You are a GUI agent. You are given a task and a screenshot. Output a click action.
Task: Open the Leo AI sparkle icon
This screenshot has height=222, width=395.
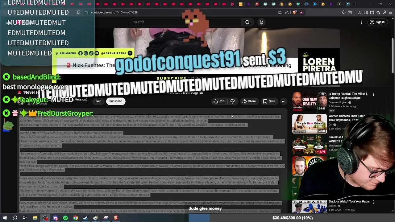click(x=378, y=12)
